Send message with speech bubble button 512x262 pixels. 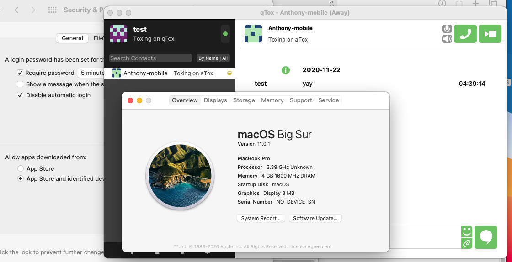pyautogui.click(x=486, y=237)
